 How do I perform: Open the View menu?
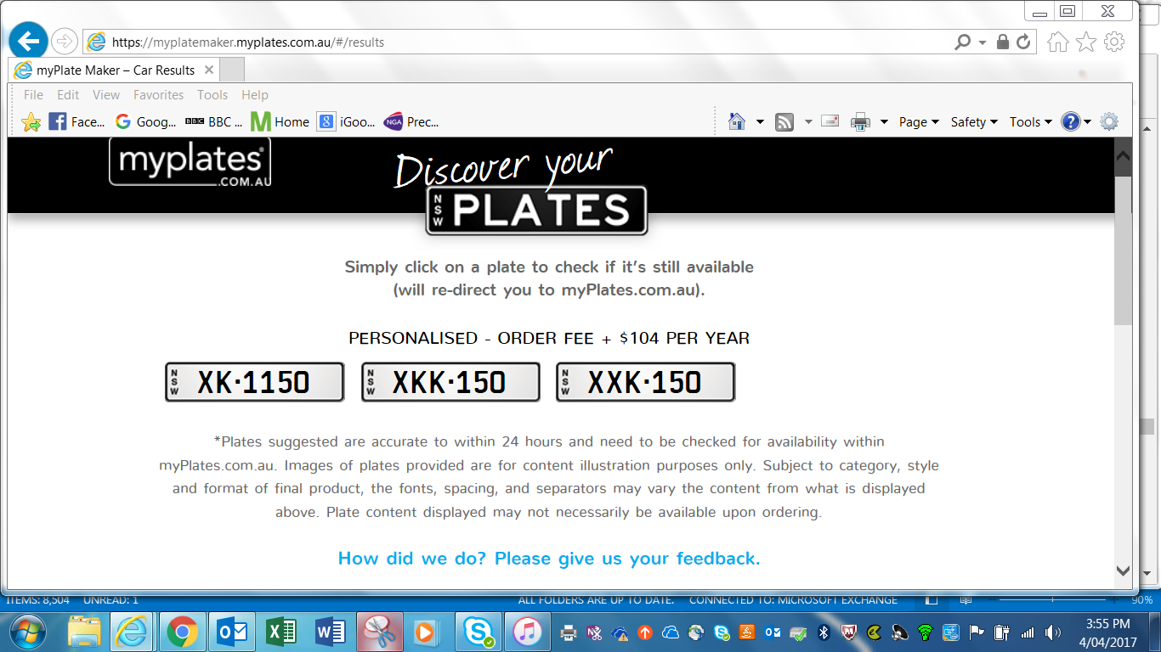coord(106,95)
